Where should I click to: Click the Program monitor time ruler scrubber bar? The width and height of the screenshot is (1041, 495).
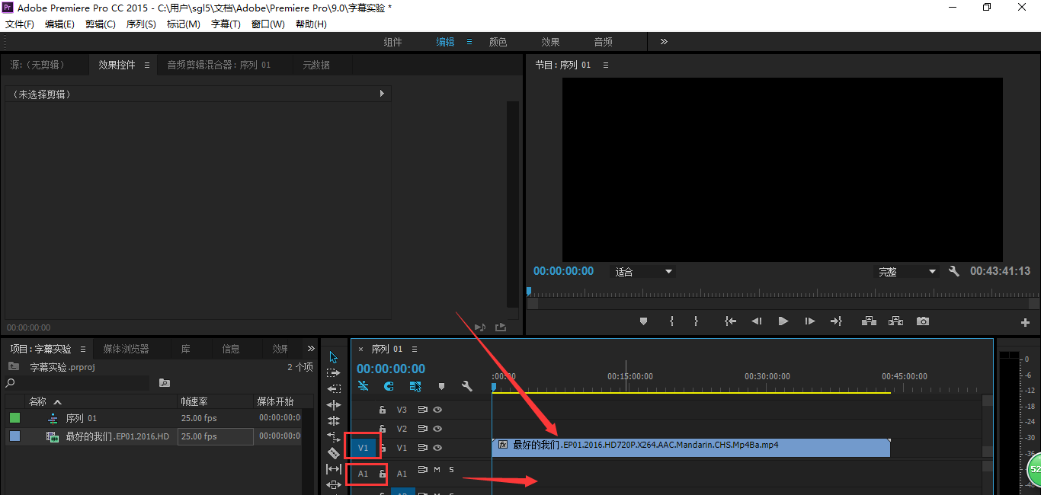[777, 292]
